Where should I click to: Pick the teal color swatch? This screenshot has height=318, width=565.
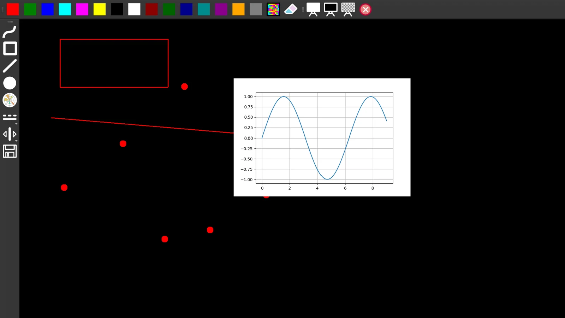(x=204, y=9)
